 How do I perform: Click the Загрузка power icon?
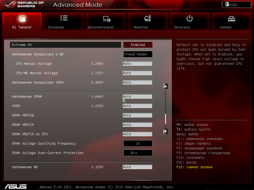pos(189,18)
